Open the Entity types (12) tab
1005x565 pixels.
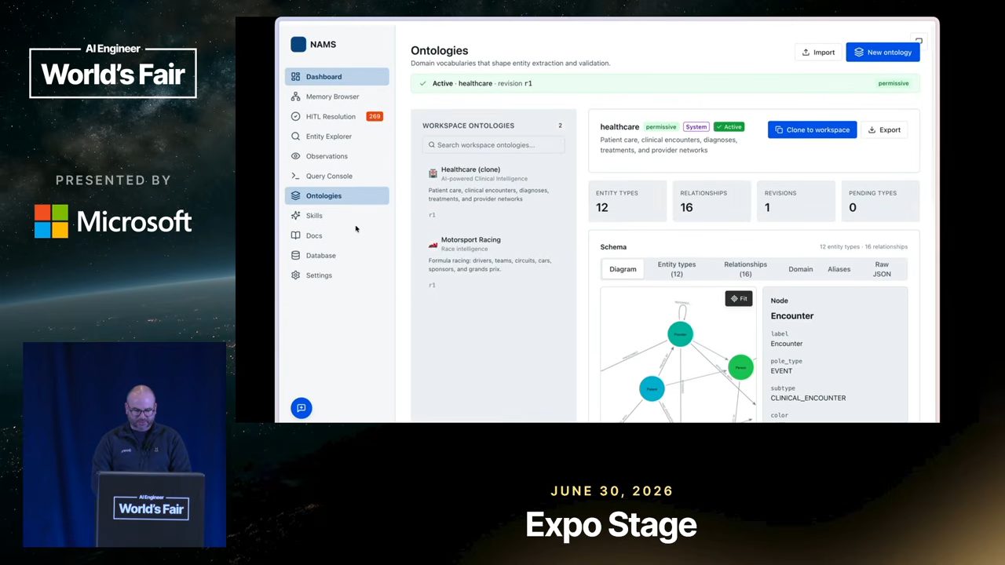677,269
